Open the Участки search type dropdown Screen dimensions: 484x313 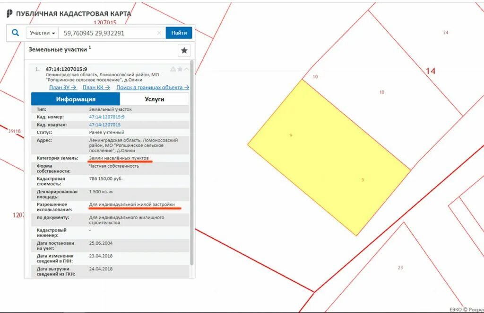click(x=42, y=33)
